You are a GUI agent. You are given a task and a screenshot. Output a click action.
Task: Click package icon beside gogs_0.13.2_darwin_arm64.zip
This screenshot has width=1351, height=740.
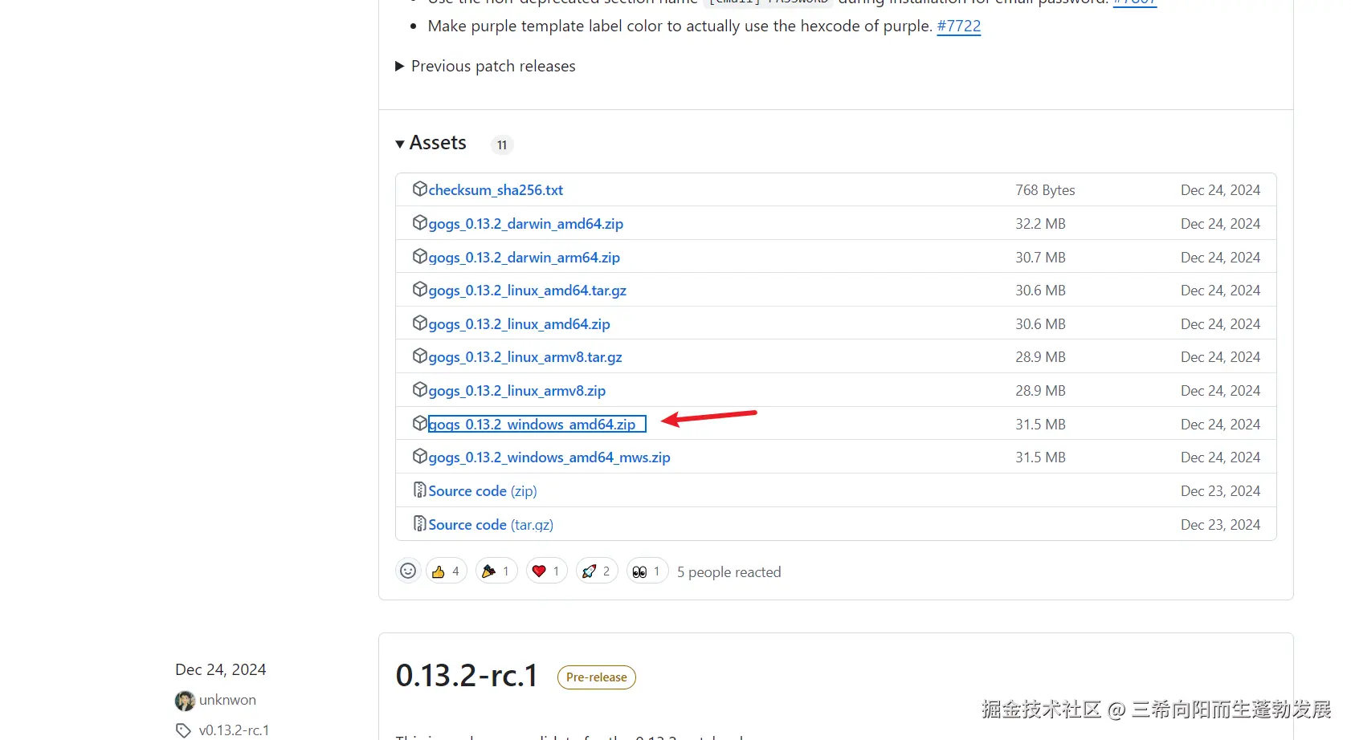click(419, 256)
